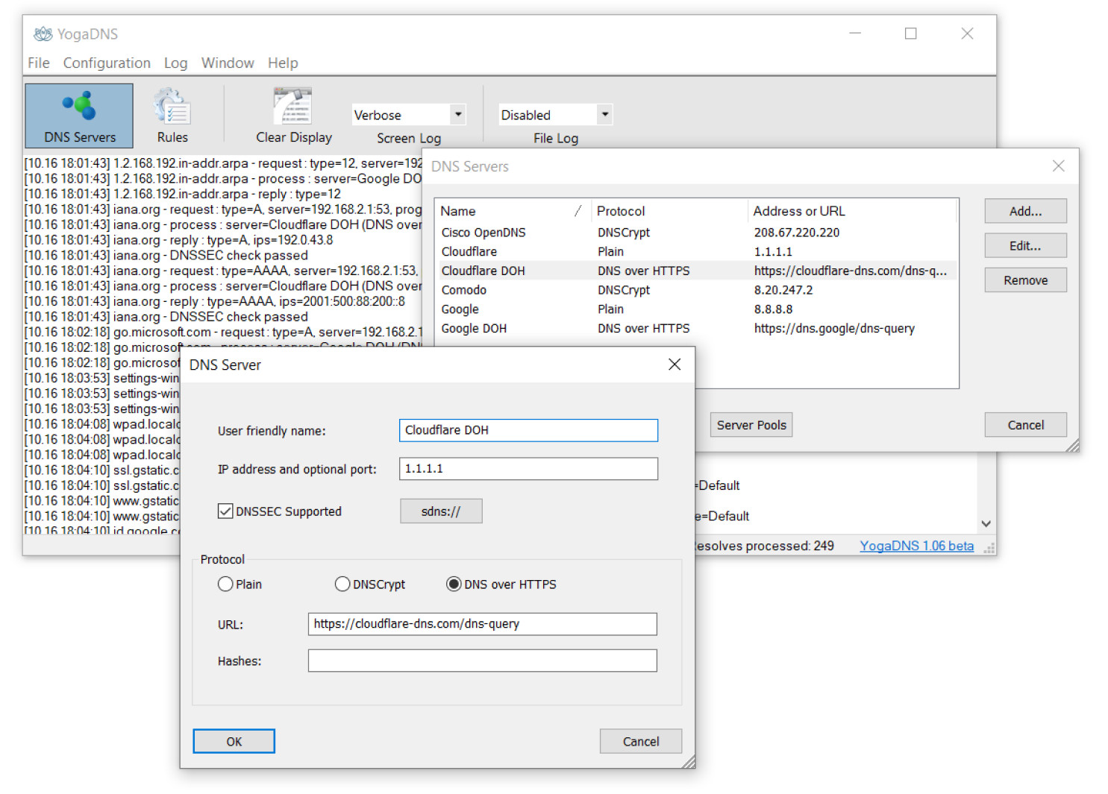This screenshot has height=794, width=1108.
Task: Select the Plain protocol radio button
Action: 225,585
